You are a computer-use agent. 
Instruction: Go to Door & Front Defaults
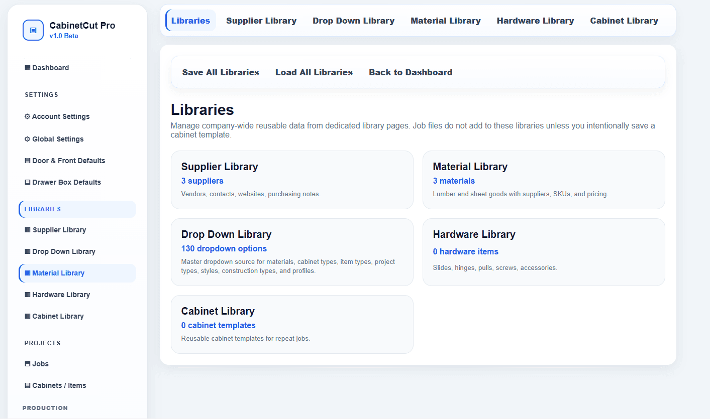coord(65,161)
